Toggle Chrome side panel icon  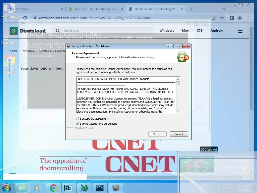pos(232,18)
